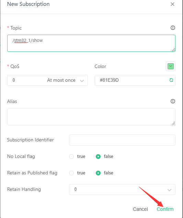Refresh the random color with the green icon
This screenshot has height=218, width=183.
(171, 80)
